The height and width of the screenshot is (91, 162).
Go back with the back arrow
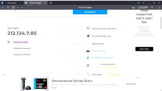point(3,7)
